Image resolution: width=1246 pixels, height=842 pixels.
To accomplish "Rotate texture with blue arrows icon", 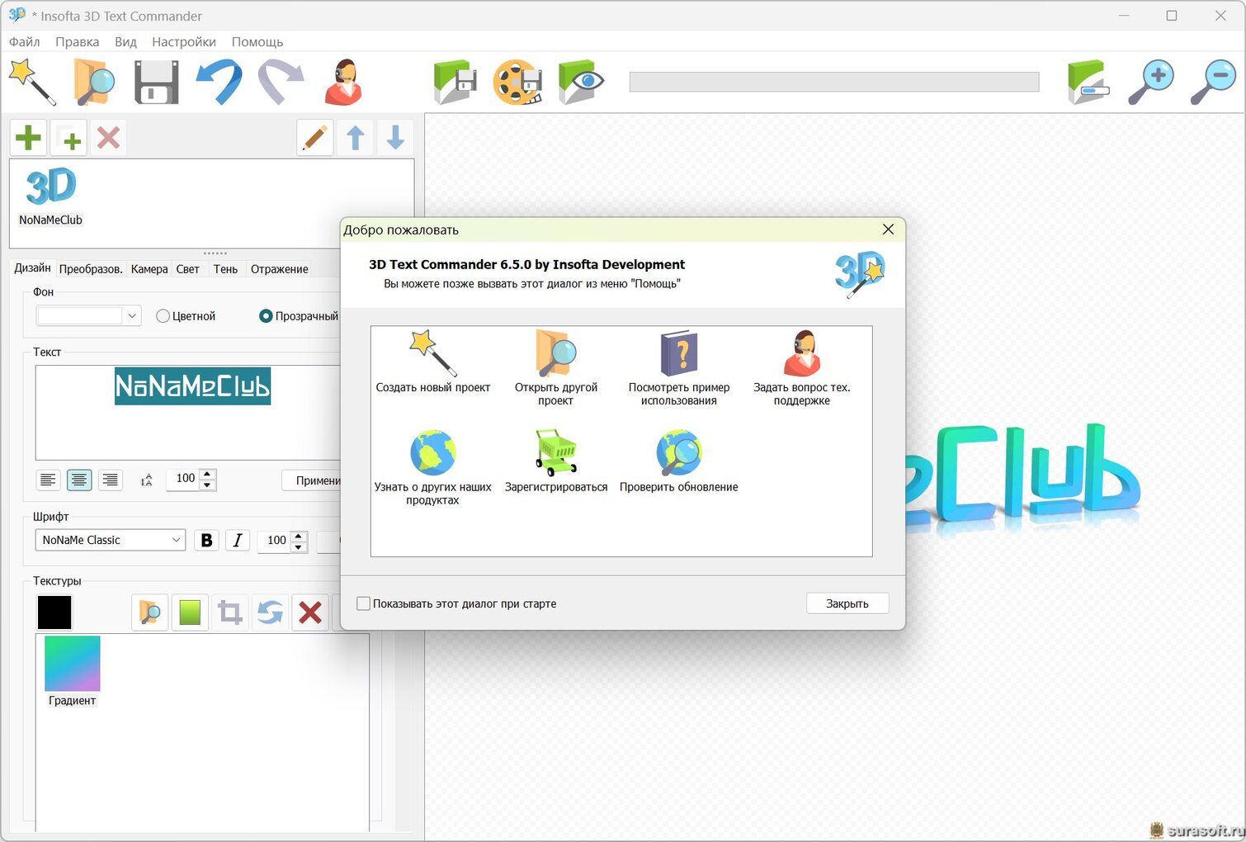I will [x=270, y=613].
